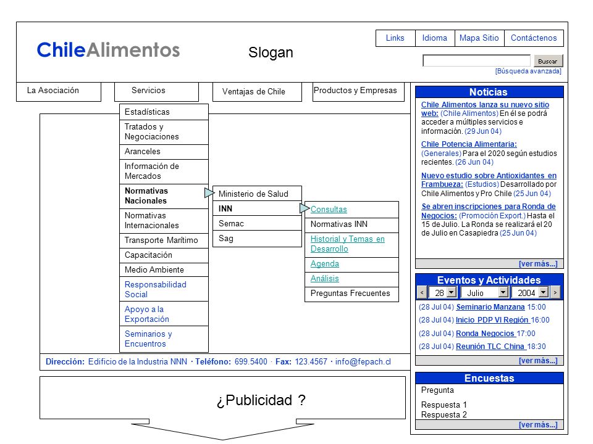This screenshot has height=444, width=593.
Task: Open the Ronda Negocios event
Action: click(x=486, y=334)
